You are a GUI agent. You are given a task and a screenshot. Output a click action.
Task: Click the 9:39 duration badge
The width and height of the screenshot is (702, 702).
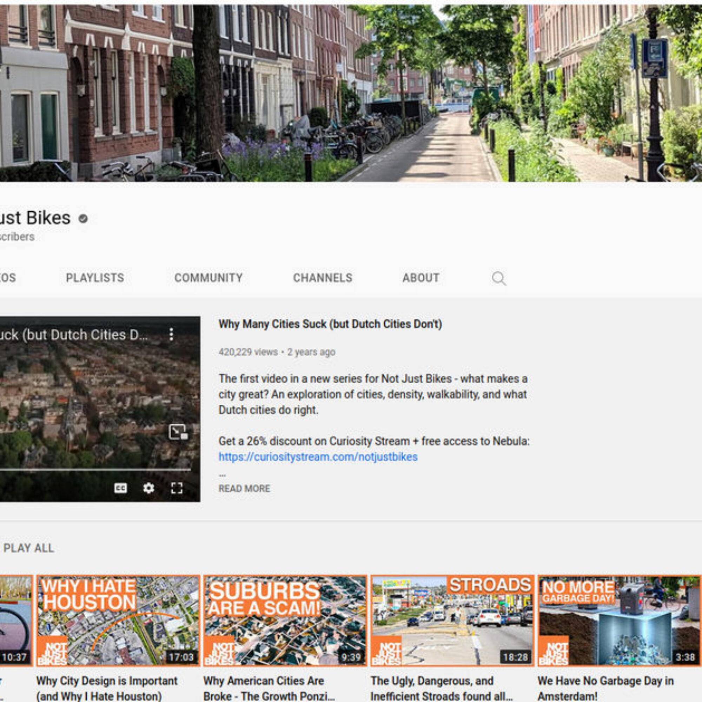pos(351,657)
